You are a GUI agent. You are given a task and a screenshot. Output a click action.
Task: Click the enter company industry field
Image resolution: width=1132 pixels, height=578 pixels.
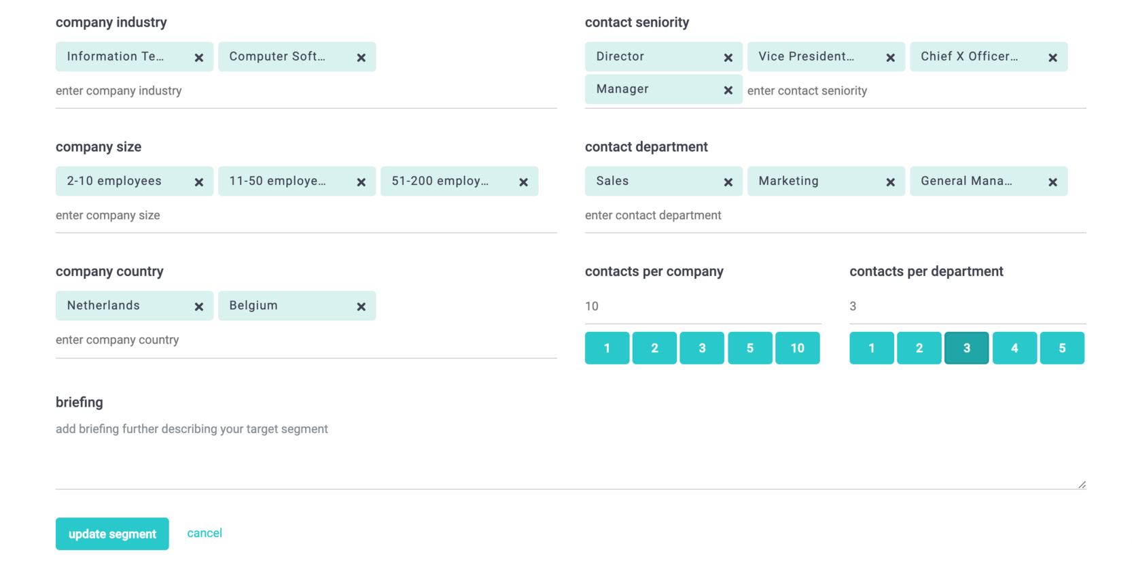point(306,91)
